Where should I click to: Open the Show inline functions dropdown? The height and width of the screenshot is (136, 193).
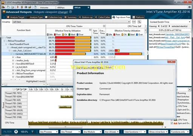tap(158, 132)
